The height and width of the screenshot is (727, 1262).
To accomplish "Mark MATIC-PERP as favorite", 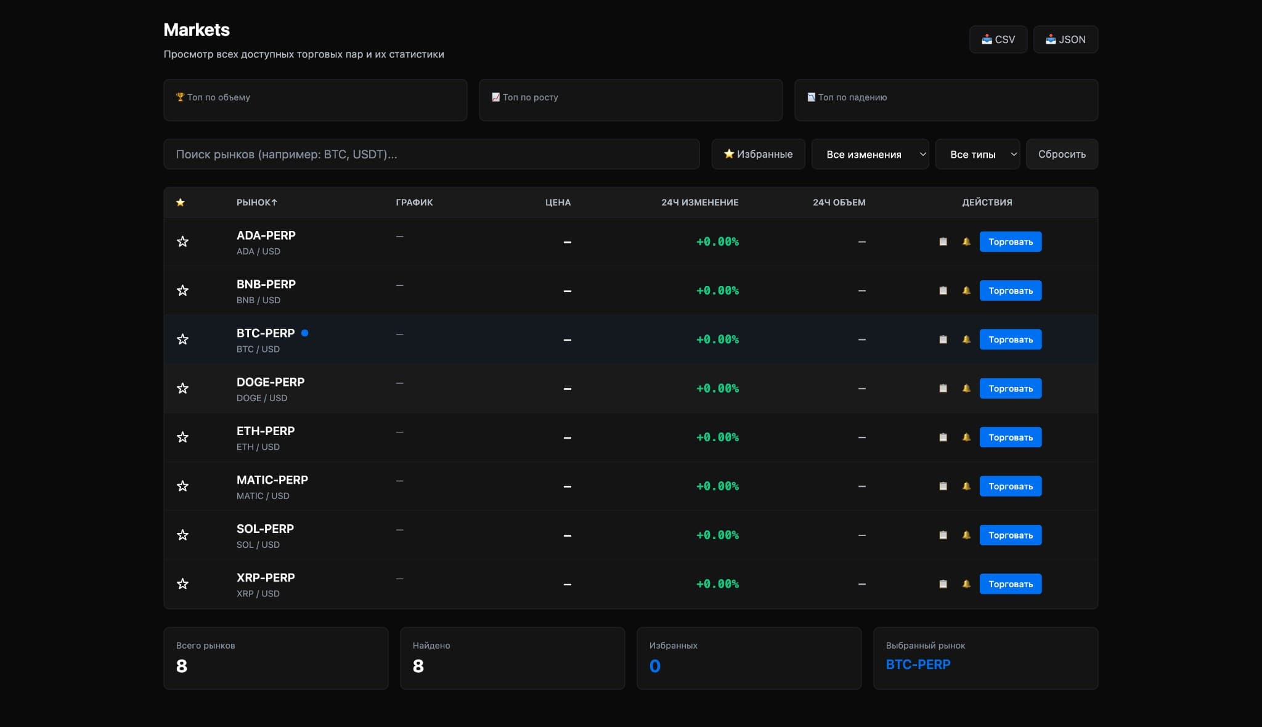I will [x=183, y=486].
